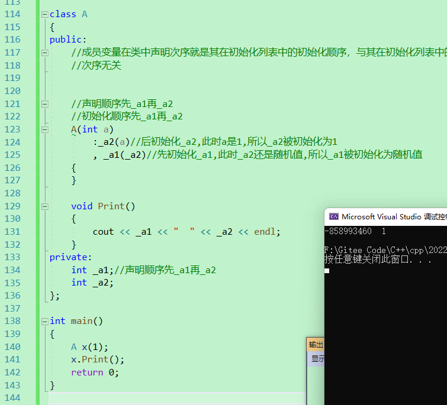Click the Microsoft Visual Studio console title

coord(394,217)
